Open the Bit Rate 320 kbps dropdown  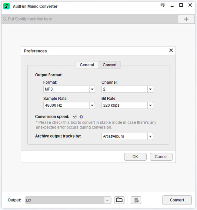click(x=150, y=105)
